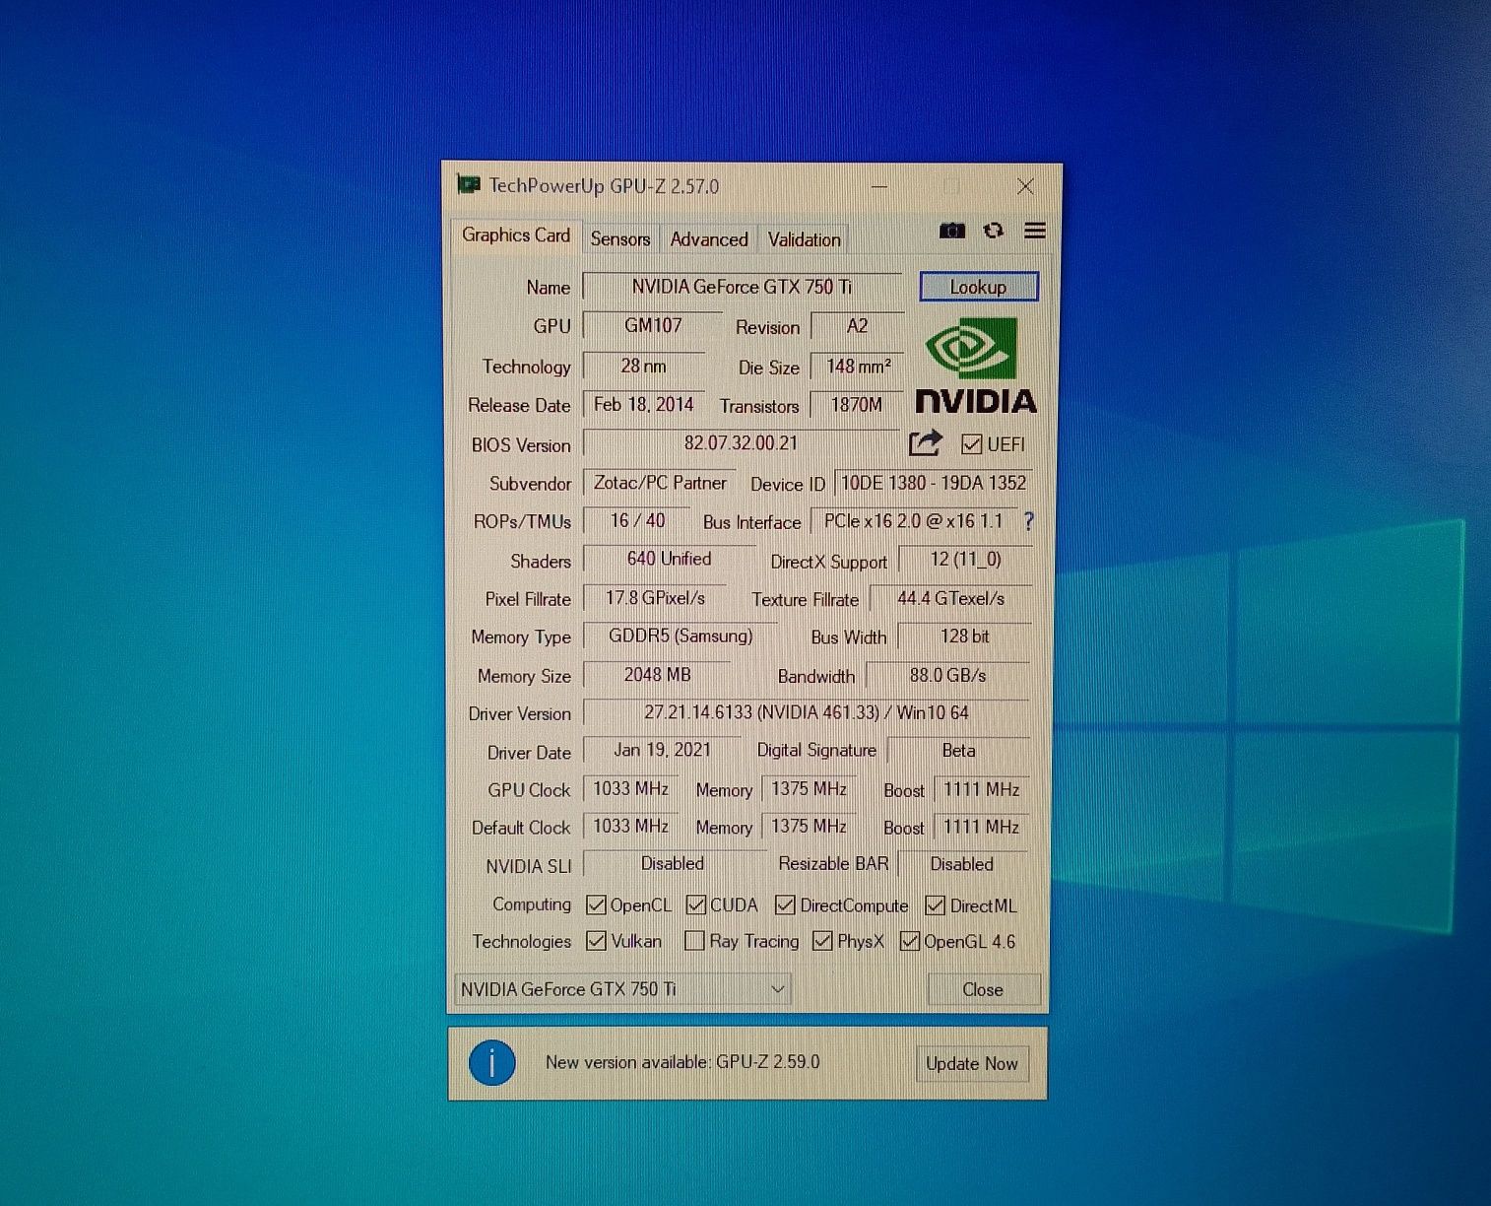Click the BIOS export share icon
1491x1206 pixels.
(924, 443)
